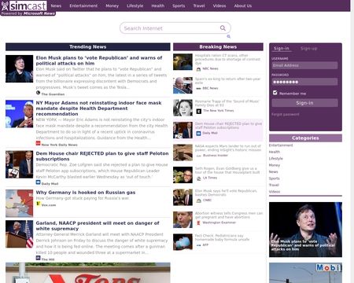Click Daily Mail icon under Peloton trending article

[x=38, y=182]
